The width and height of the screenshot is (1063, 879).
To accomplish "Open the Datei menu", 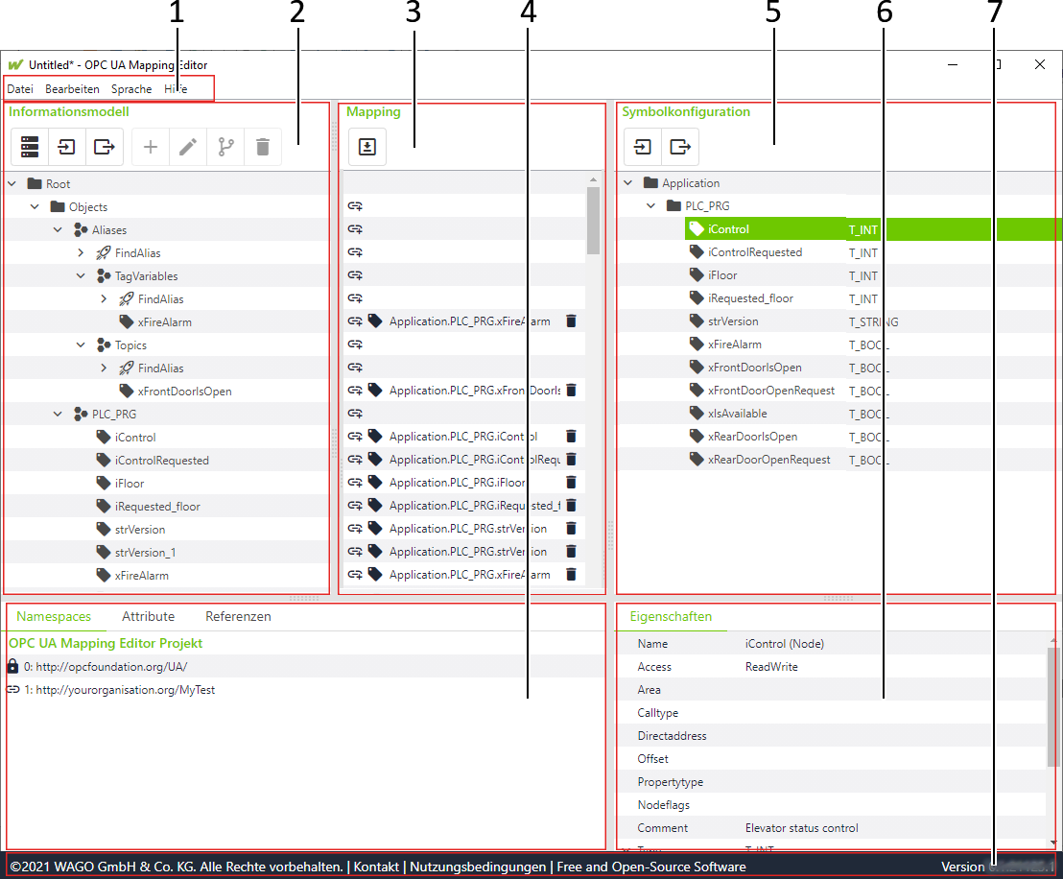I will click(x=20, y=89).
